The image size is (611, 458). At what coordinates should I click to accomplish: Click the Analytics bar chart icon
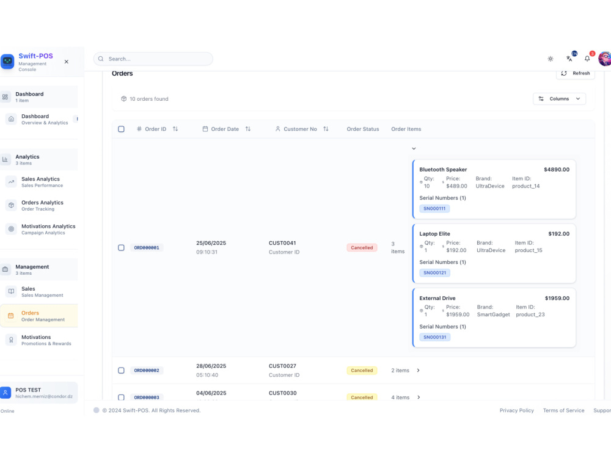click(5, 159)
